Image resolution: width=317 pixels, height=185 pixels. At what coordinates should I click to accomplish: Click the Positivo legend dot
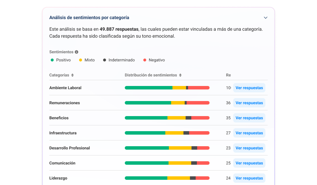(52, 60)
